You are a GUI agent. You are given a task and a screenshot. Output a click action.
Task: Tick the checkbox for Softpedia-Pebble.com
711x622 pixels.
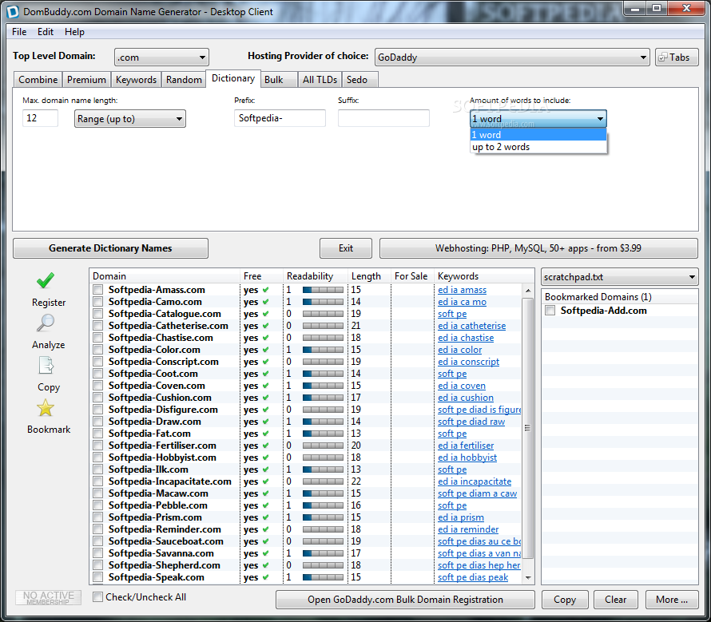98,505
